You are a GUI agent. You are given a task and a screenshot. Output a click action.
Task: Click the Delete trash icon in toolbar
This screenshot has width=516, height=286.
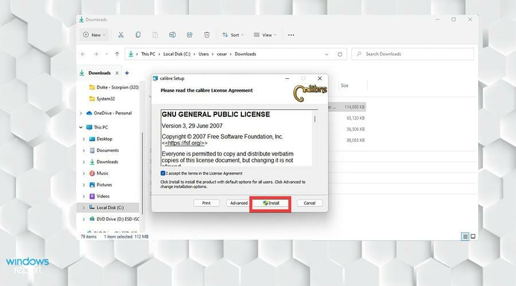(x=206, y=35)
